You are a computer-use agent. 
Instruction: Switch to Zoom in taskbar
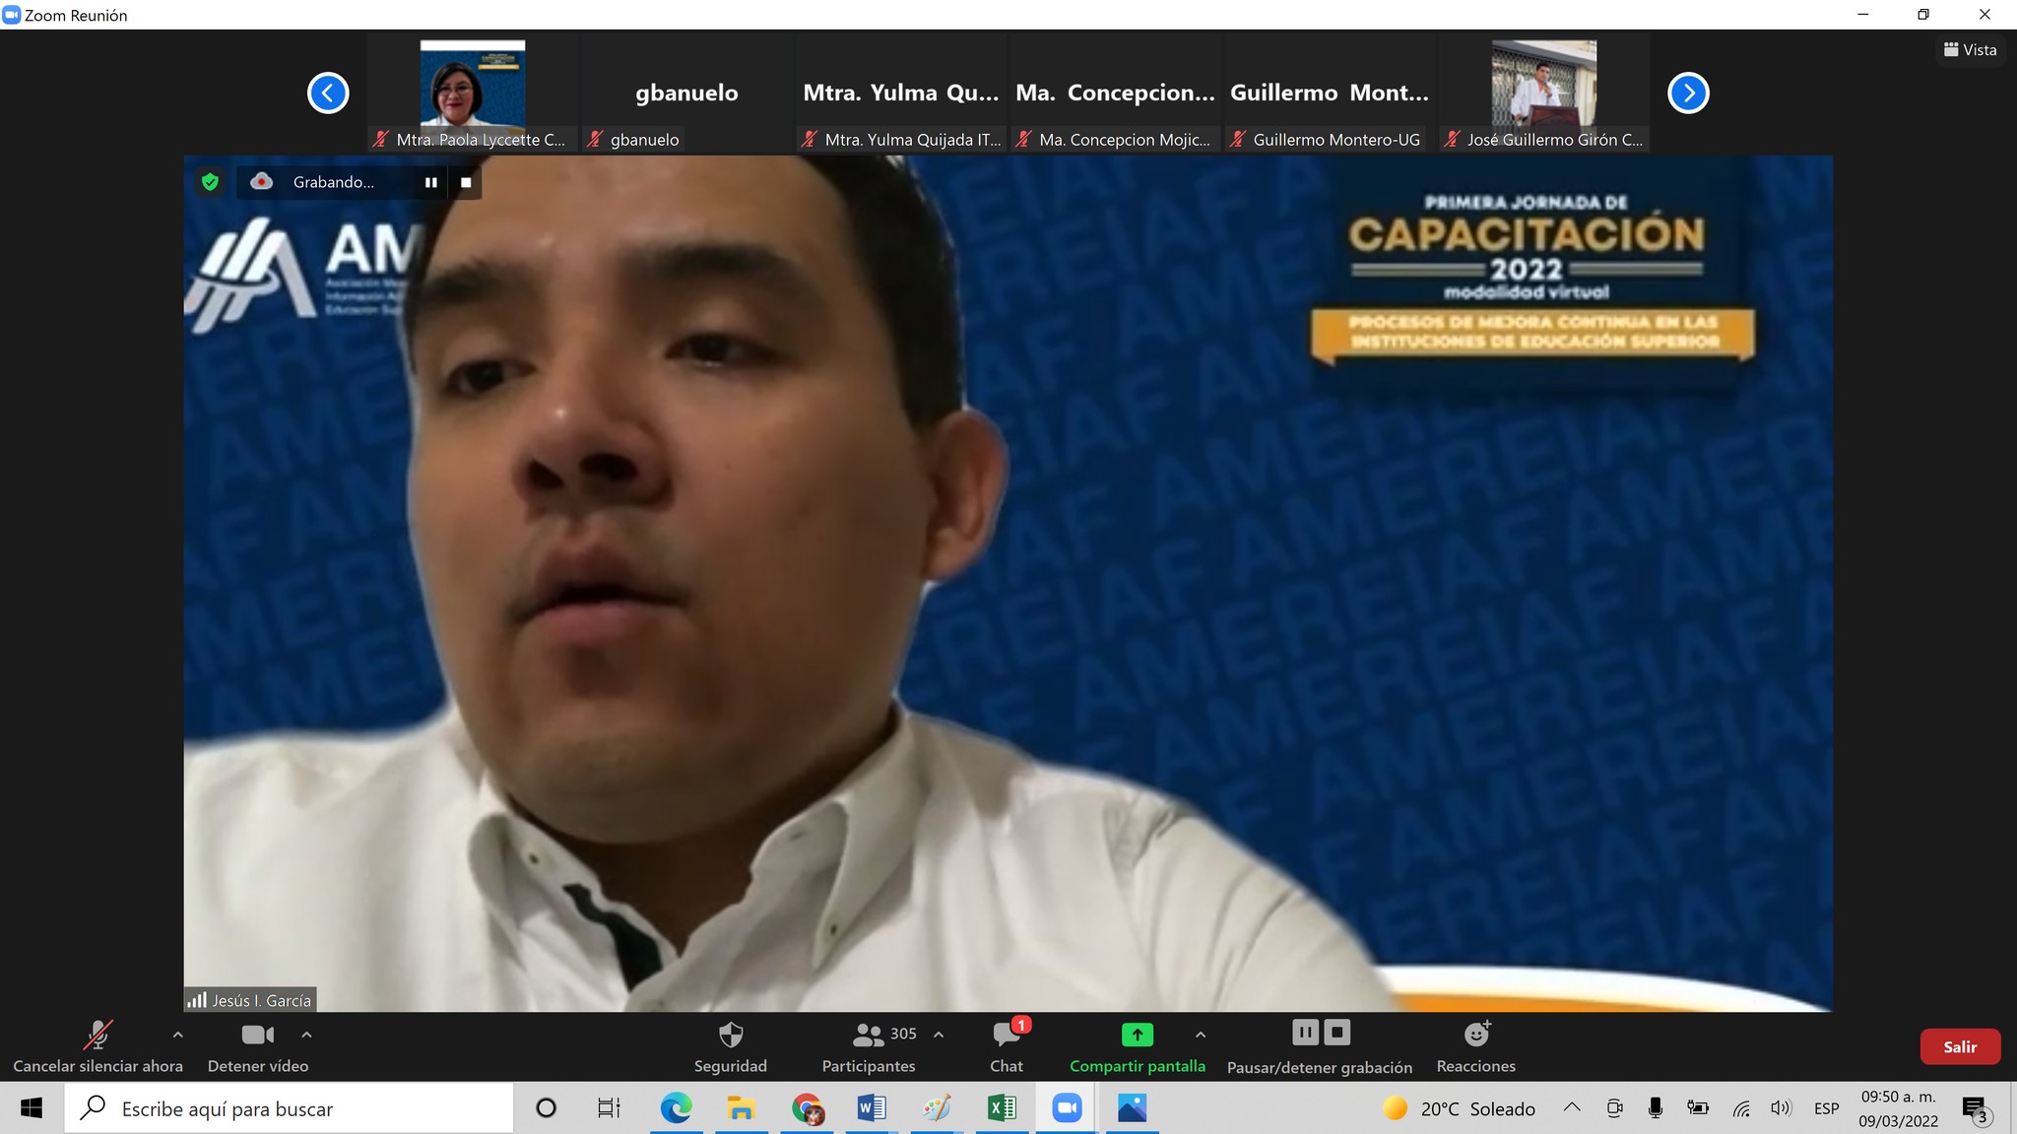[x=1067, y=1108]
